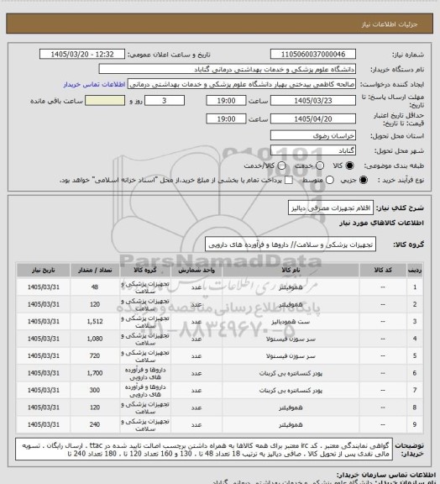Click date 1405/03/31 in row 9
Screen dimensions: 440x484
click(43, 424)
